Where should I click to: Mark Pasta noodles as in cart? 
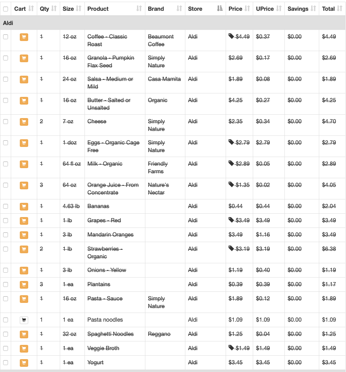24,320
